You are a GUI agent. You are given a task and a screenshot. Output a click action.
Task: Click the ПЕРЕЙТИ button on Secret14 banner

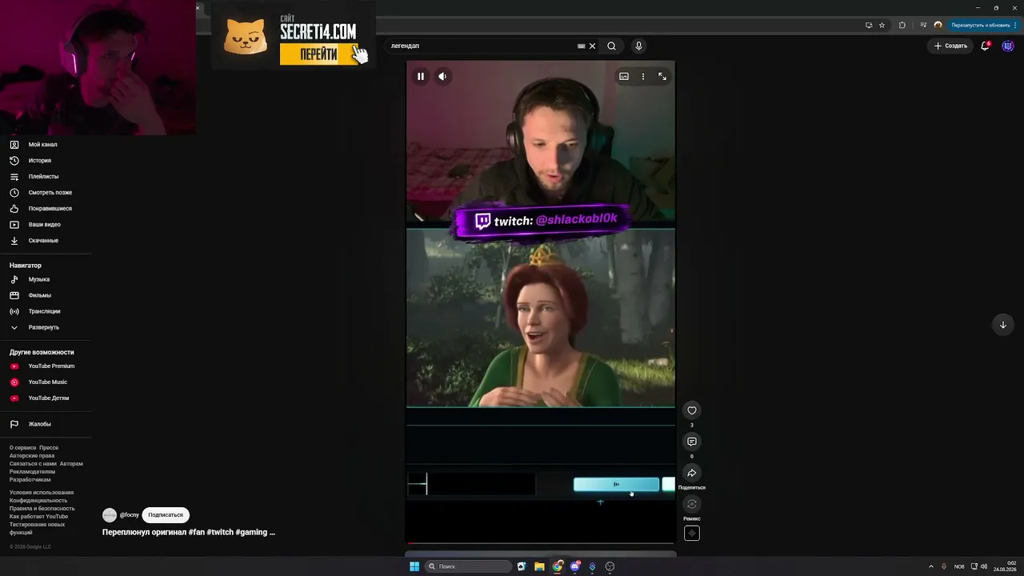pyautogui.click(x=319, y=54)
